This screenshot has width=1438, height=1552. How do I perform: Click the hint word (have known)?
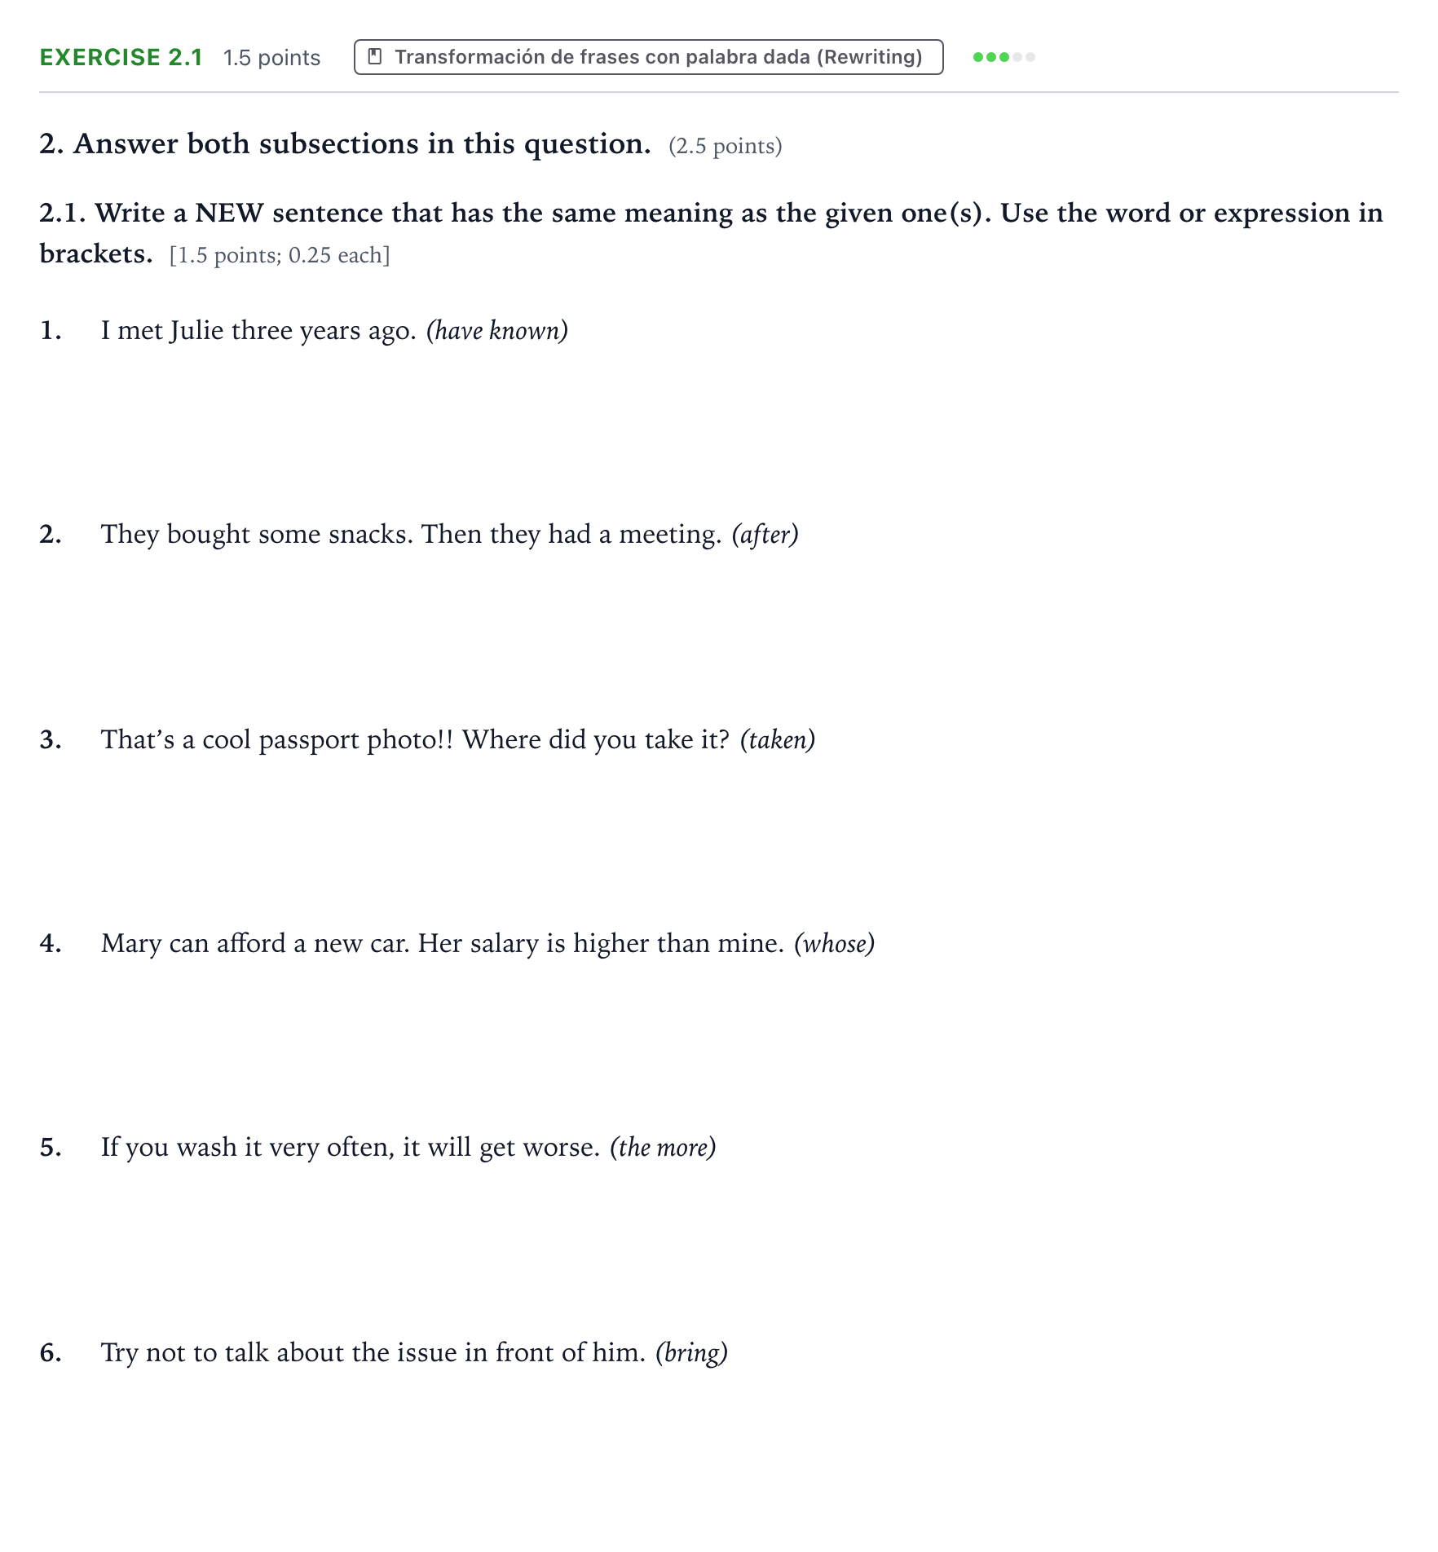pos(497,331)
